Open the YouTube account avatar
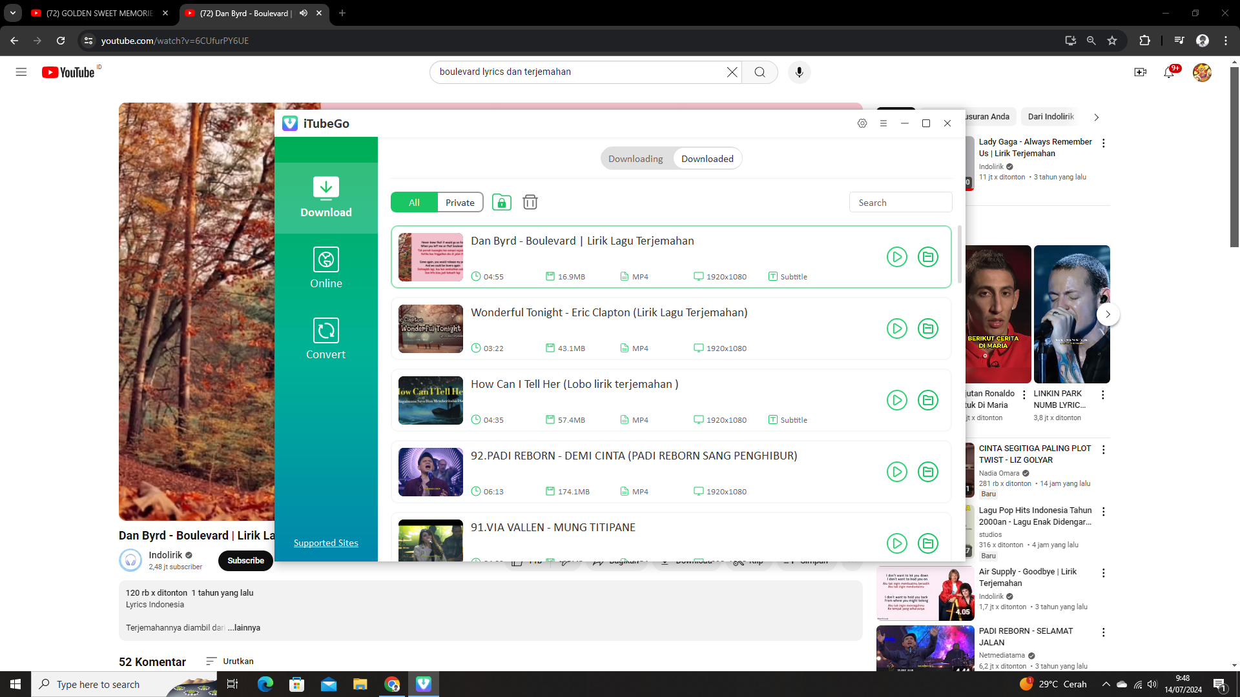This screenshot has height=697, width=1240. click(1202, 72)
